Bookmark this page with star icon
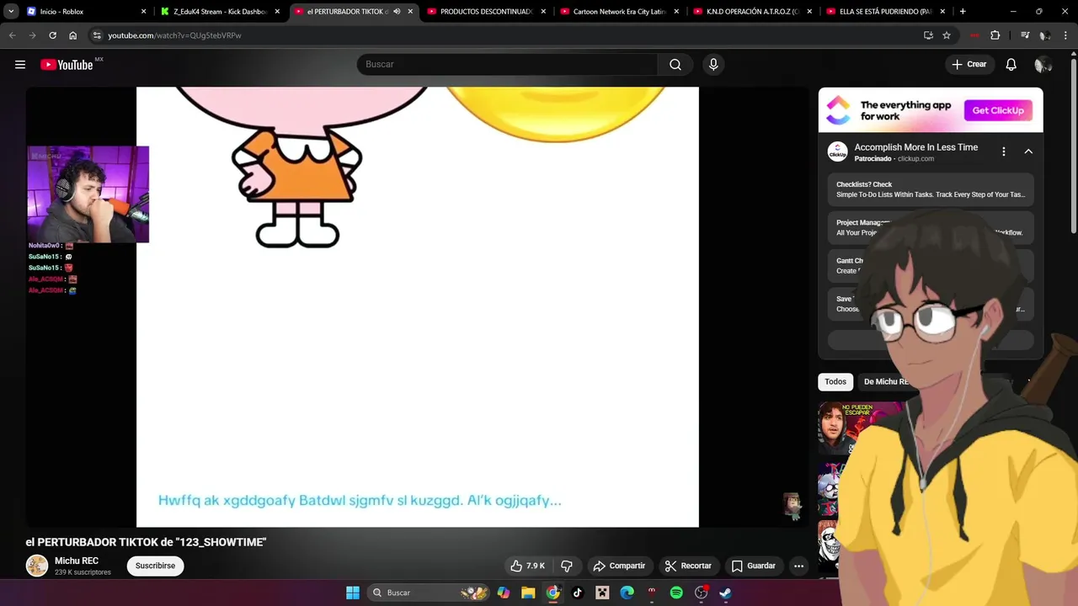 [947, 35]
